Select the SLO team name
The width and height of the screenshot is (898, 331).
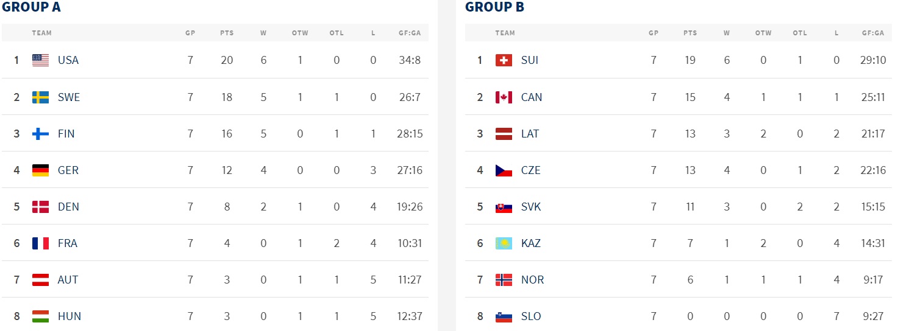531,316
